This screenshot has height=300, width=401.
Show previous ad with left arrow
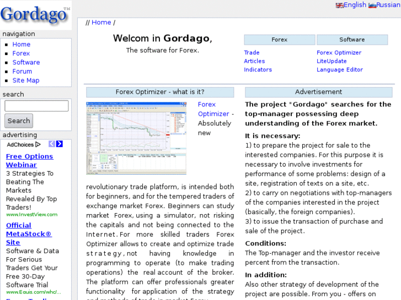click(x=52, y=144)
